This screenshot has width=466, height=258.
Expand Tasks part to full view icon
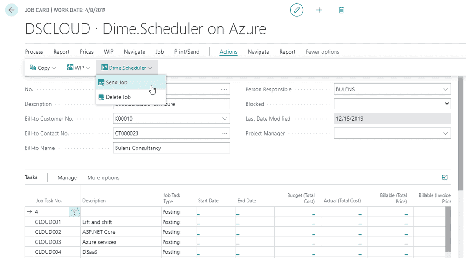445,177
